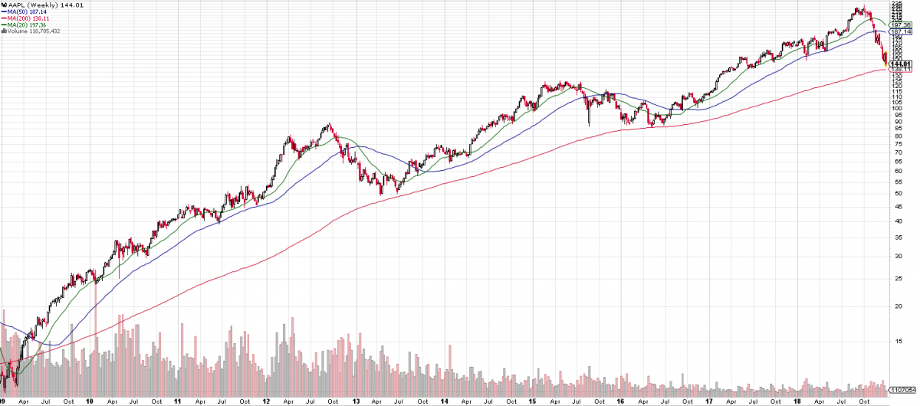The image size is (920, 406).
Task: Click the red MA(200) line swatch in legend
Action: coord(4,18)
